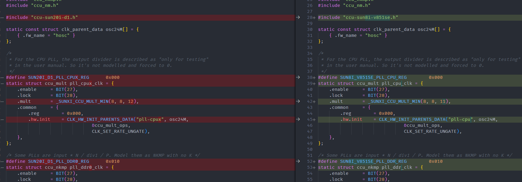Click SUN8I_V851SE_PLL_DDR_REG identifier in right pane

point(373,161)
